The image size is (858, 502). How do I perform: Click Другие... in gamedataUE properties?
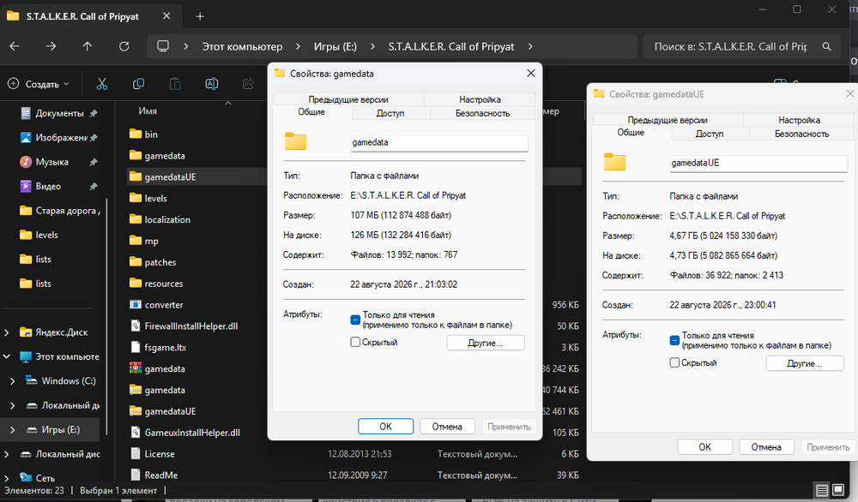tap(805, 363)
